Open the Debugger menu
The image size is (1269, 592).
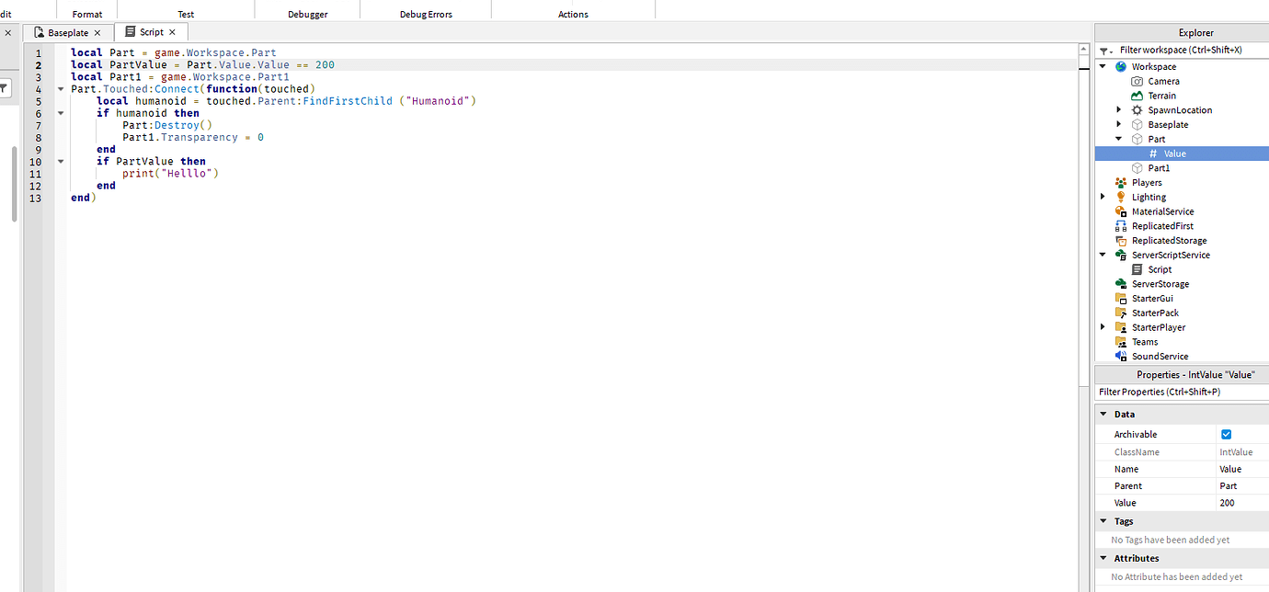pos(307,14)
